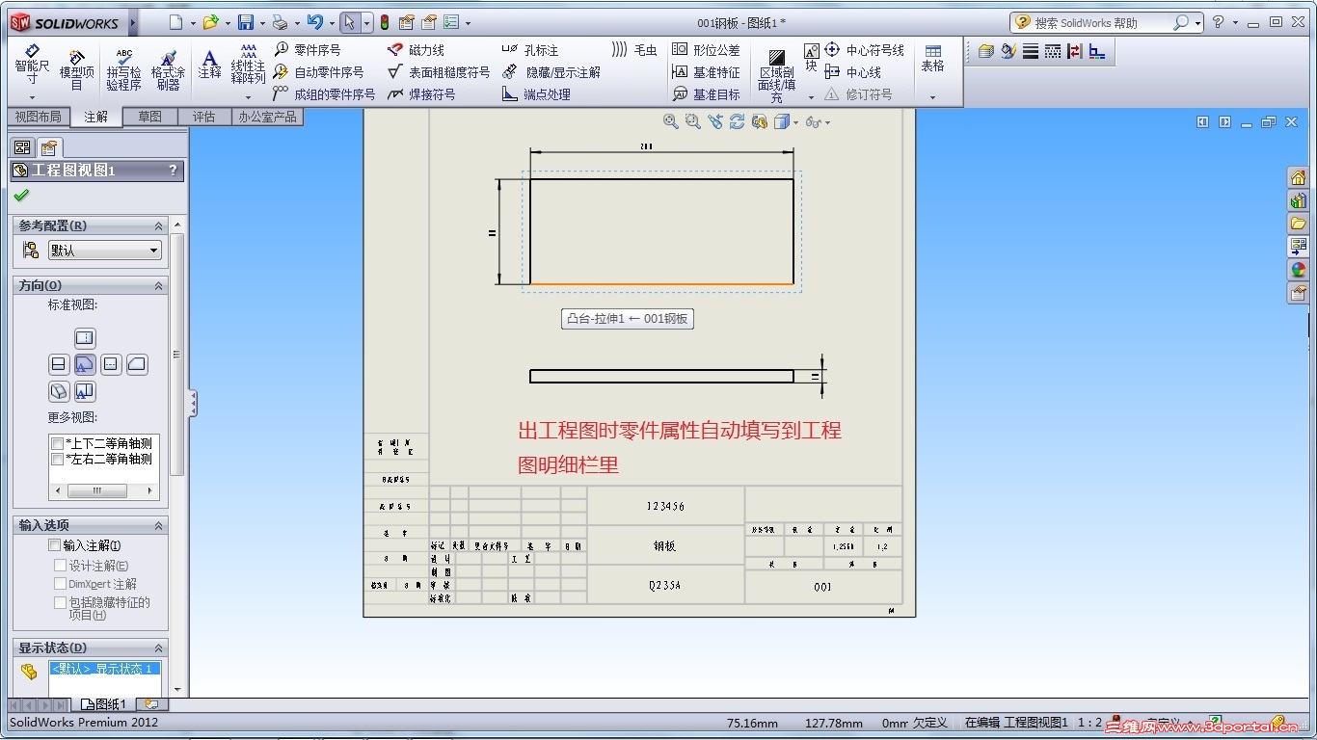Viewport: 1317px width, 740px height.
Task: Select Area Hatch/Fill (区域剖面线/填充)
Action: (776, 76)
